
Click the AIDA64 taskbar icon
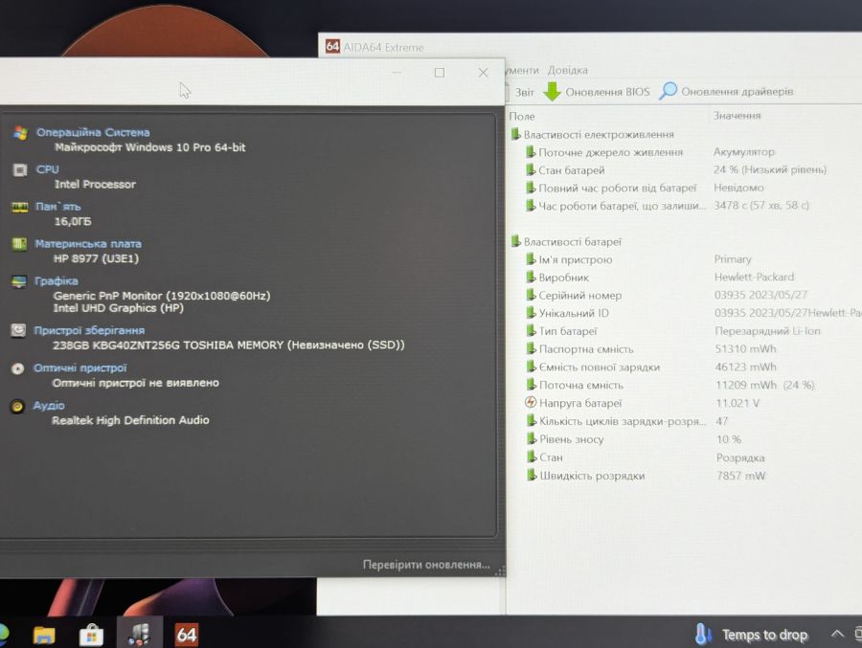187,635
